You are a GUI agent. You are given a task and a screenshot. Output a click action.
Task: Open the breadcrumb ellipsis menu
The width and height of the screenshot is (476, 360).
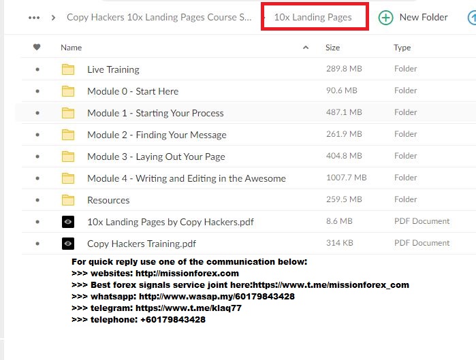(x=34, y=18)
